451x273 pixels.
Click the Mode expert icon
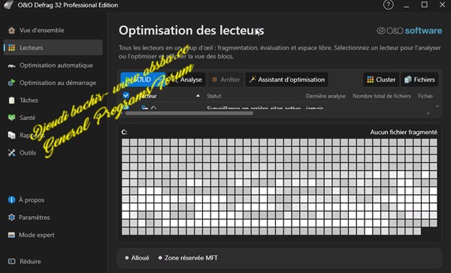pyautogui.click(x=11, y=235)
